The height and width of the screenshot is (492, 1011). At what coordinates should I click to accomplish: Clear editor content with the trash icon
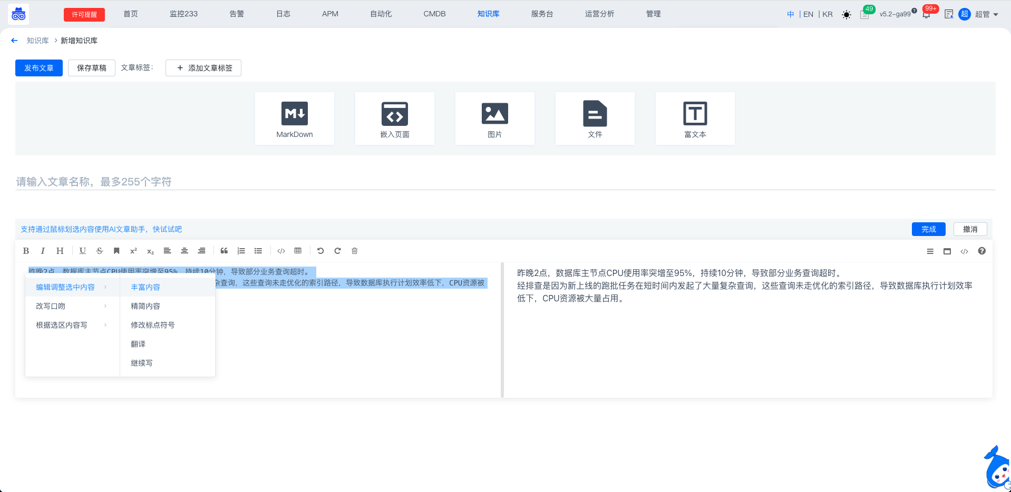(x=355, y=251)
